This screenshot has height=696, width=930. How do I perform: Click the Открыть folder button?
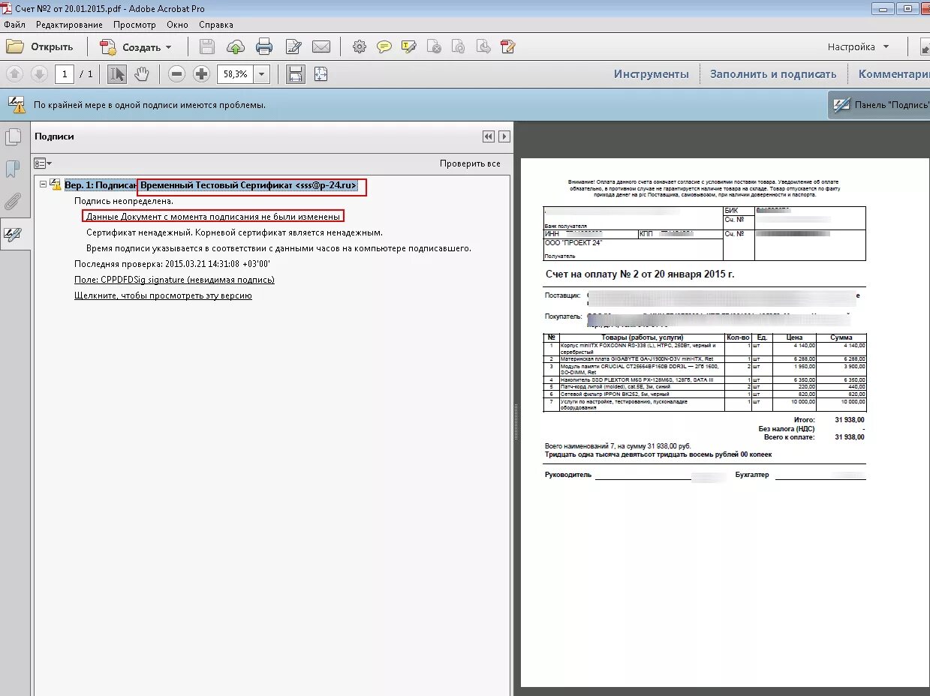41,46
